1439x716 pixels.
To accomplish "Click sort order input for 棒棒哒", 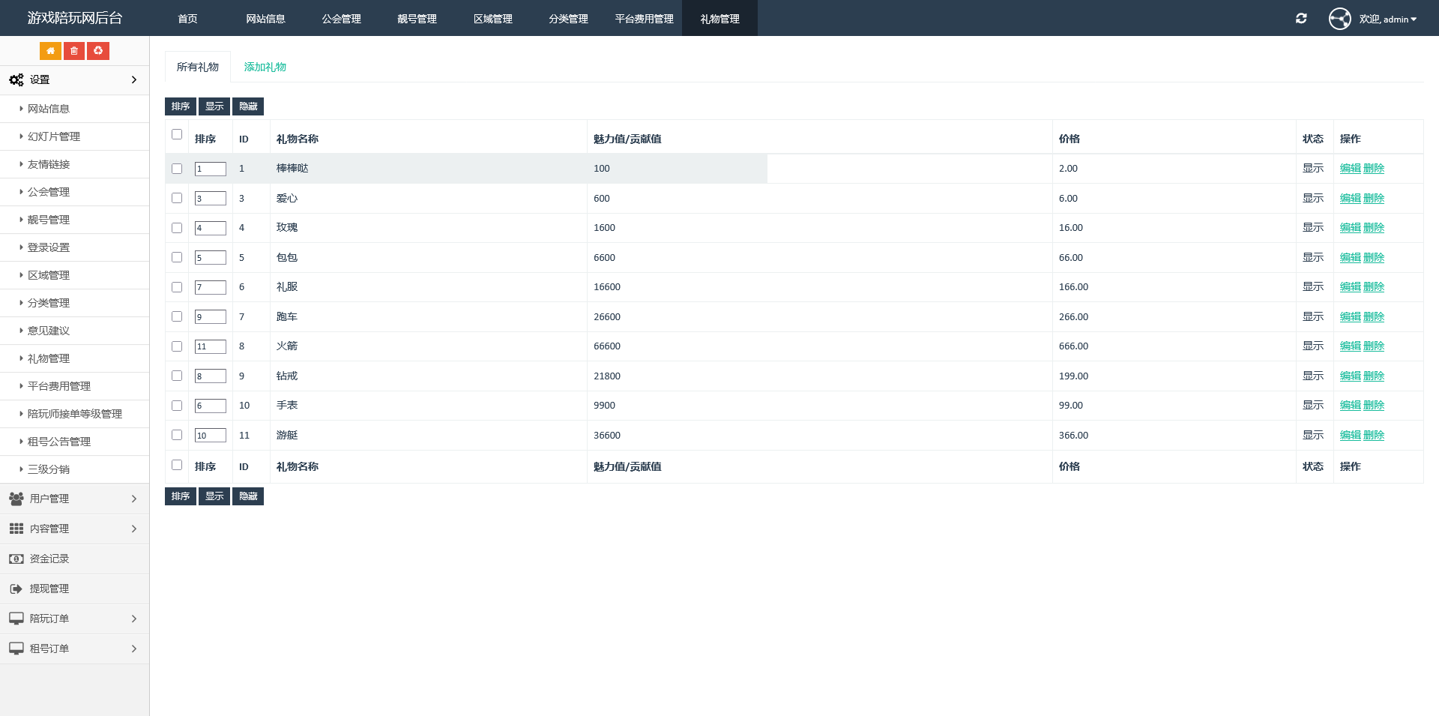I will tap(211, 169).
